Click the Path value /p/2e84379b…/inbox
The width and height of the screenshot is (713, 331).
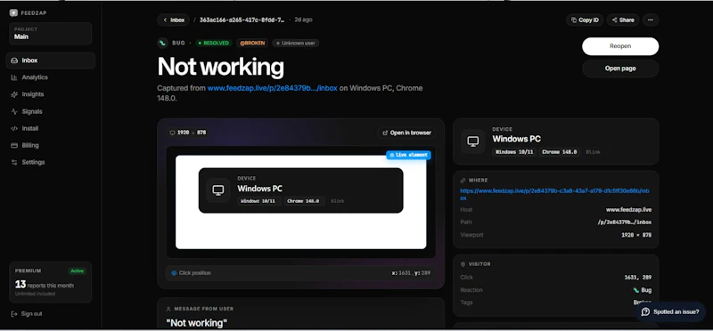(625, 222)
